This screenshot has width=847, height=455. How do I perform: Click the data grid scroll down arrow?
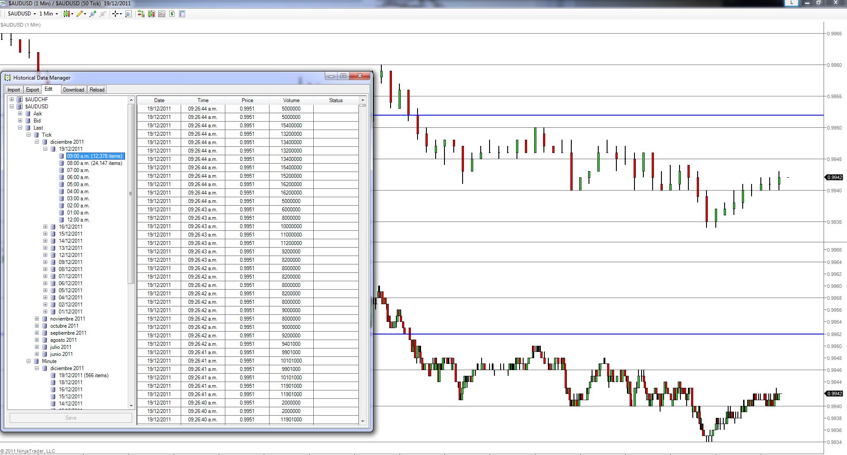coord(363,421)
